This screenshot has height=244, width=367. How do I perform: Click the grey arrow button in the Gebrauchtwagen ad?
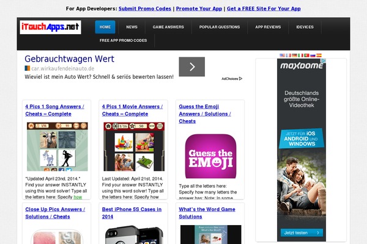click(191, 66)
